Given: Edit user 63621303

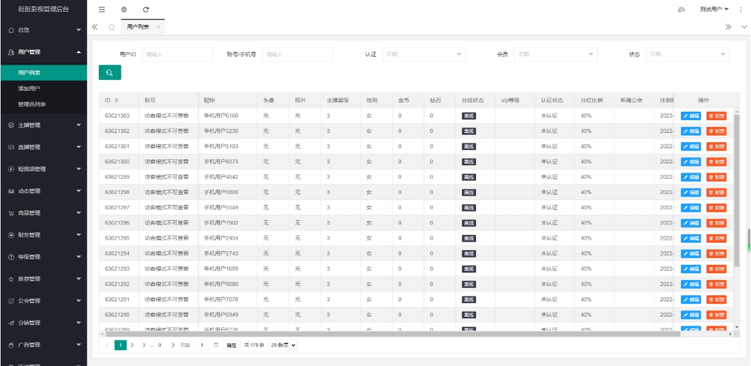Looking at the screenshot, I should click(691, 115).
